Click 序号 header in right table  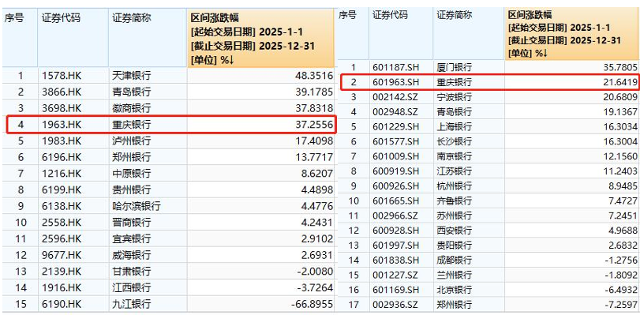[347, 16]
